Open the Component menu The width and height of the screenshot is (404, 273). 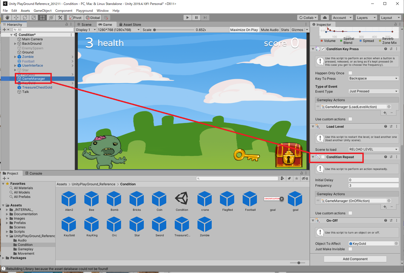click(x=64, y=11)
